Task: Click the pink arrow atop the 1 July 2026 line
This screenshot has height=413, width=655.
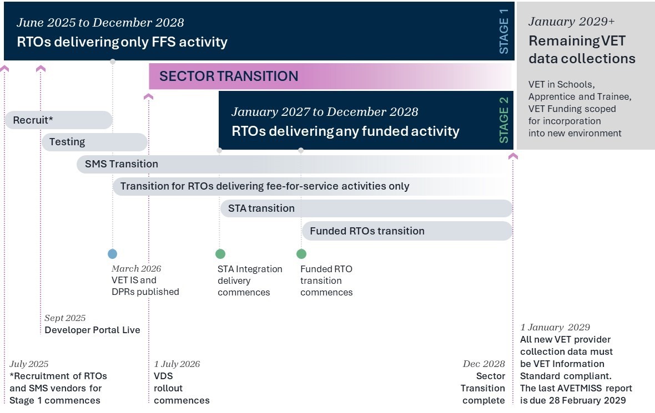Action: tap(148, 96)
